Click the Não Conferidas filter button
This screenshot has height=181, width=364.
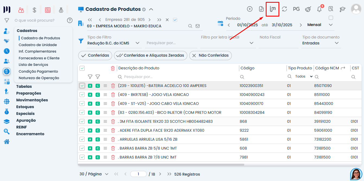210,55
